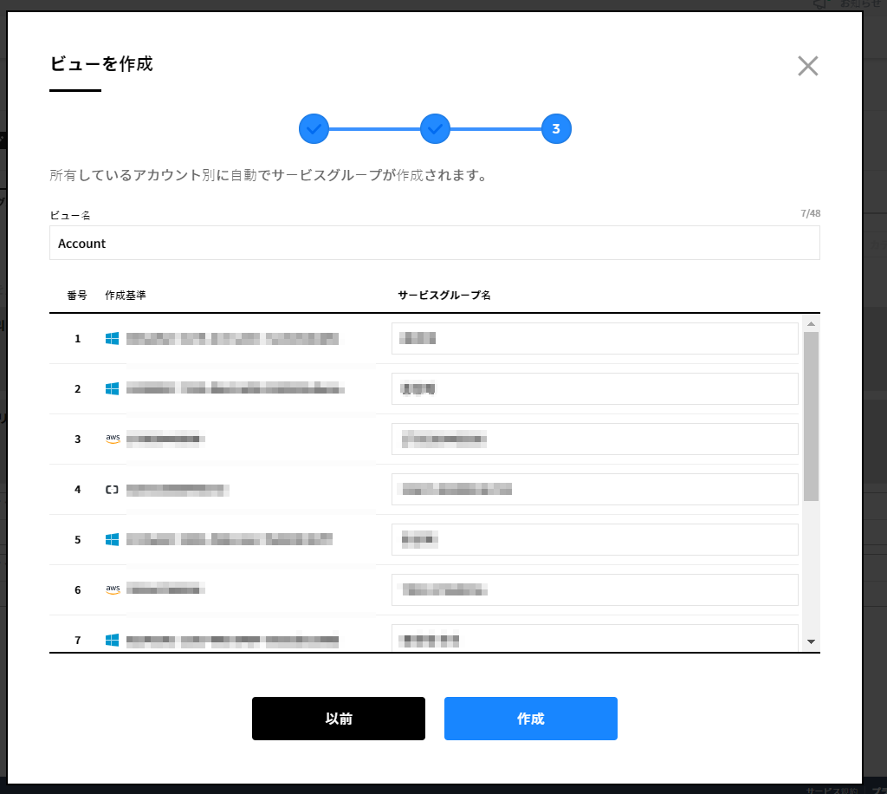Click the Windows icon in row 1
887x794 pixels.
coord(112,339)
